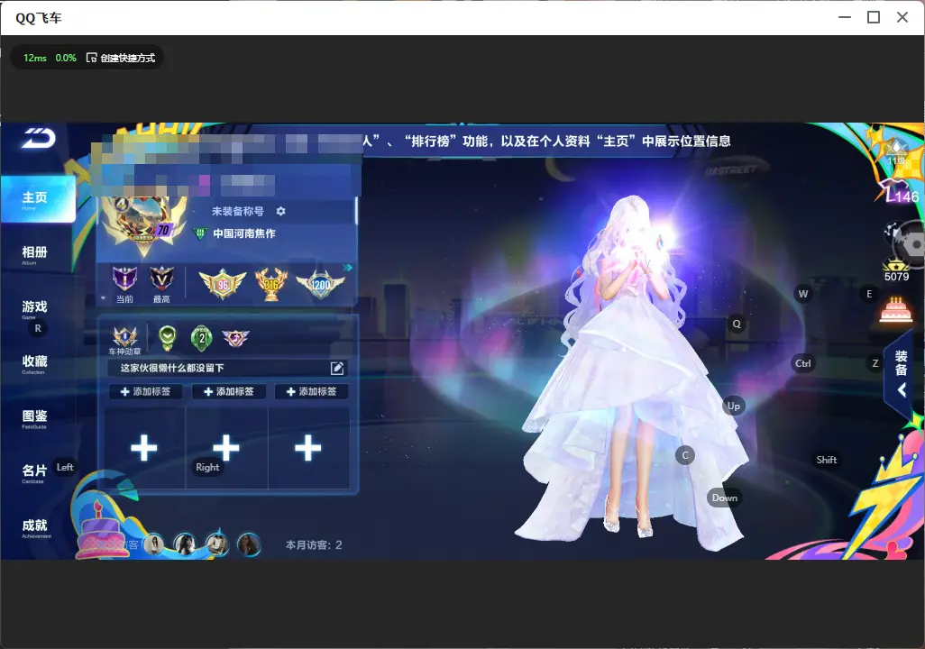Expand the small arrow below the rank badges
Viewport: 925px width, 649px height.
pyautogui.click(x=104, y=298)
